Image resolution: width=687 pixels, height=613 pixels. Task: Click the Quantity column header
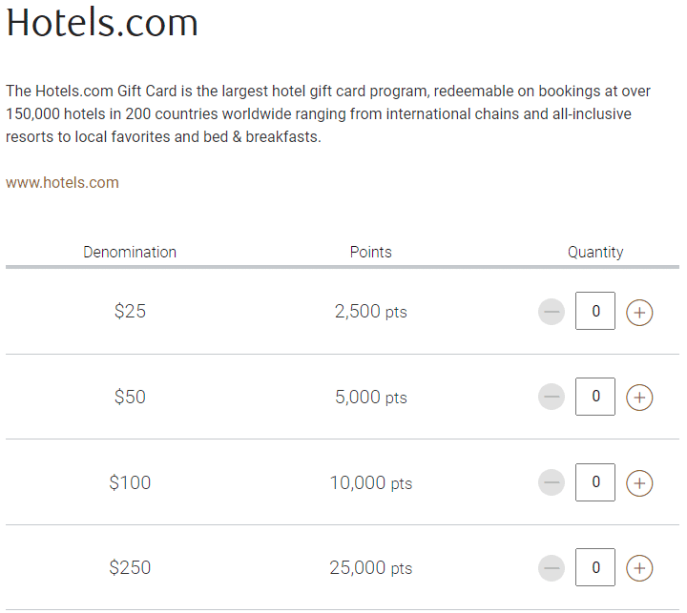tap(595, 253)
